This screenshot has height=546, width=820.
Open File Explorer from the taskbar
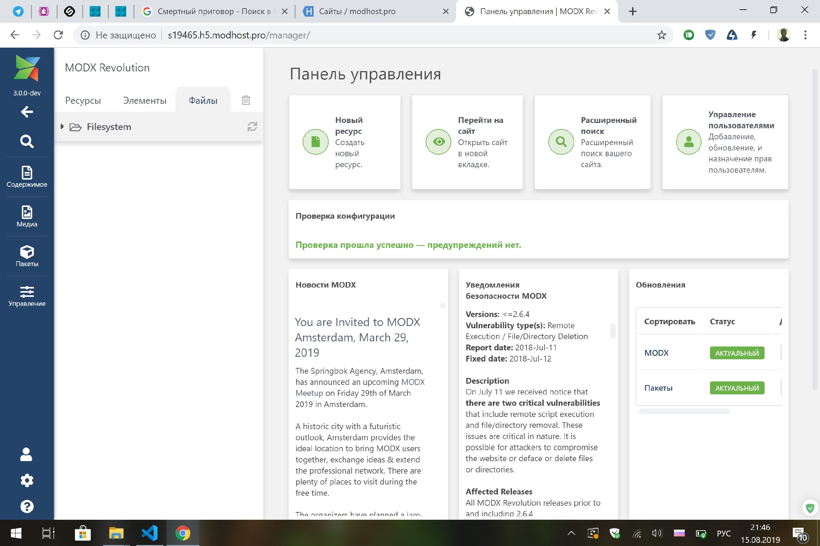click(x=116, y=533)
